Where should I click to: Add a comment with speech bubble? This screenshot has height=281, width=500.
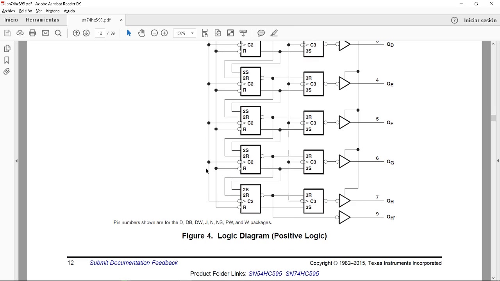[261, 33]
